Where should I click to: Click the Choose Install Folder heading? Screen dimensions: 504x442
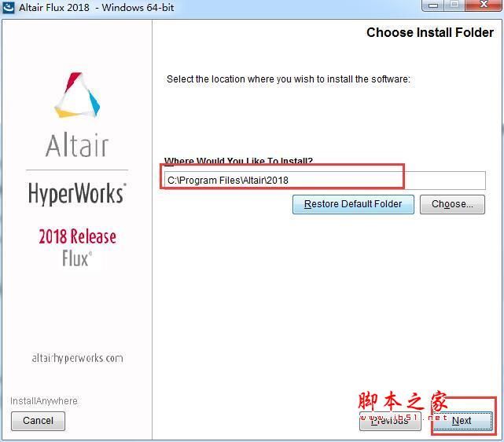coord(430,32)
